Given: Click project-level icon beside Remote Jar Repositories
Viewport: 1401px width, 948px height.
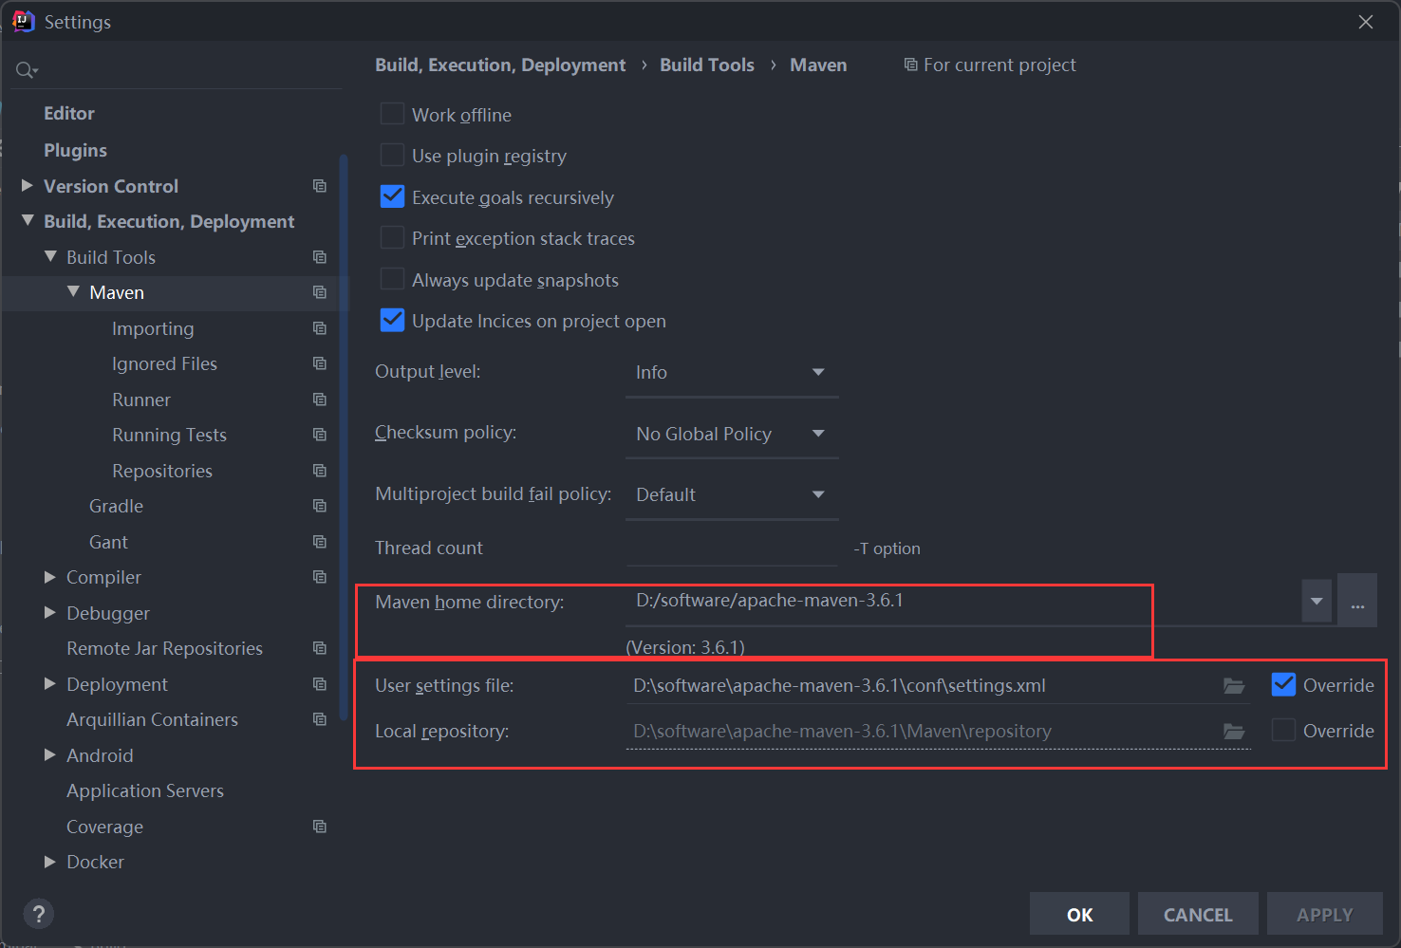Looking at the screenshot, I should pyautogui.click(x=320, y=648).
